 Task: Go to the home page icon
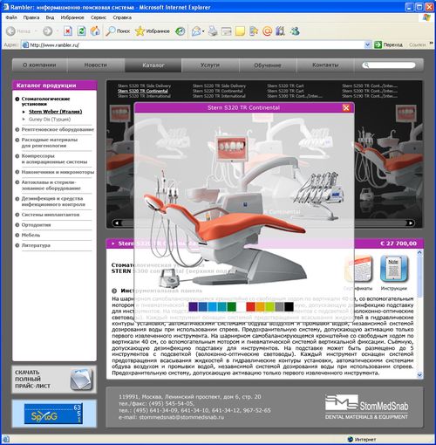click(x=95, y=31)
